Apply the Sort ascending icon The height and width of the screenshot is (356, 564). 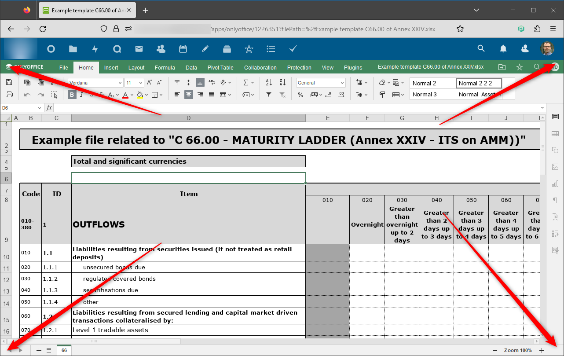[x=269, y=82]
